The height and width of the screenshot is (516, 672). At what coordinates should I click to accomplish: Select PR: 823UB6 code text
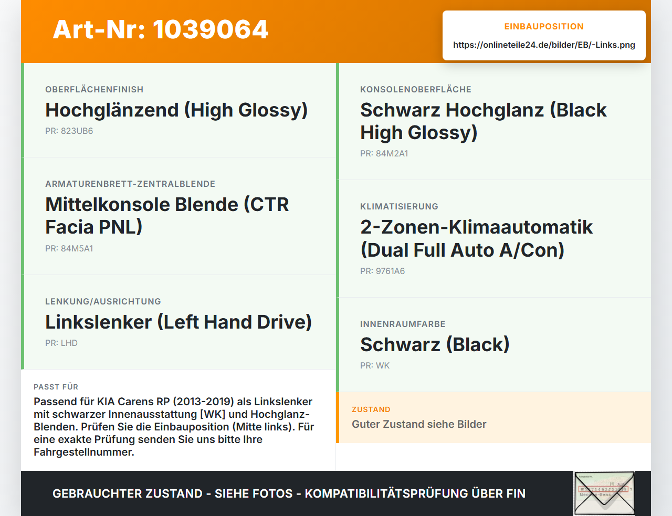[x=69, y=131]
